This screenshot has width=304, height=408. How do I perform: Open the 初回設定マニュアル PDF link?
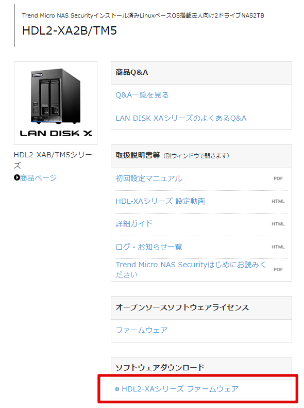149,179
